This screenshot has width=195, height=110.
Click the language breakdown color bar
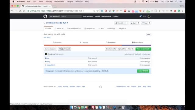click(x=97, y=45)
